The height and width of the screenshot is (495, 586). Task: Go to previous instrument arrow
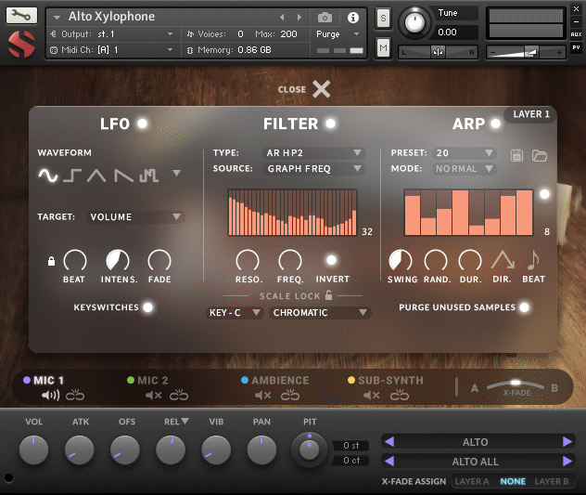tap(282, 18)
